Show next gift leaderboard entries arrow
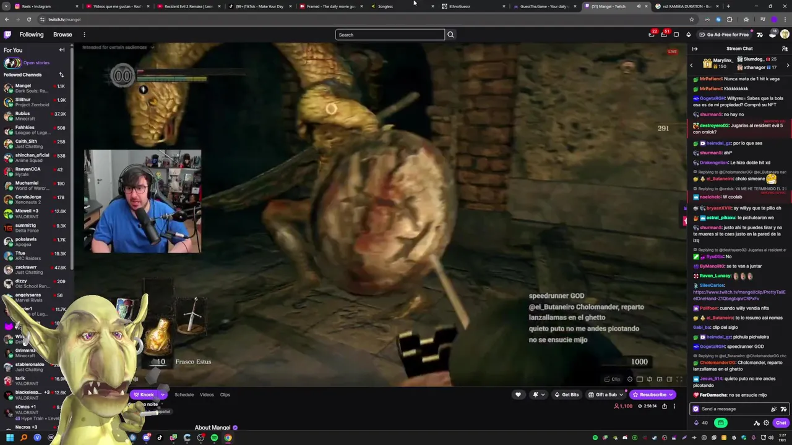792x445 pixels. click(788, 65)
